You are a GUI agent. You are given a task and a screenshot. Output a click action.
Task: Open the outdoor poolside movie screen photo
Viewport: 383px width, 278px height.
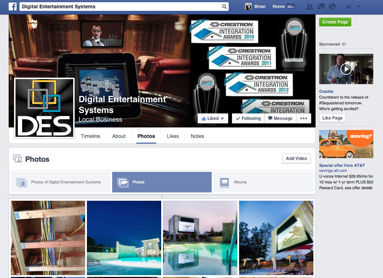point(200,238)
